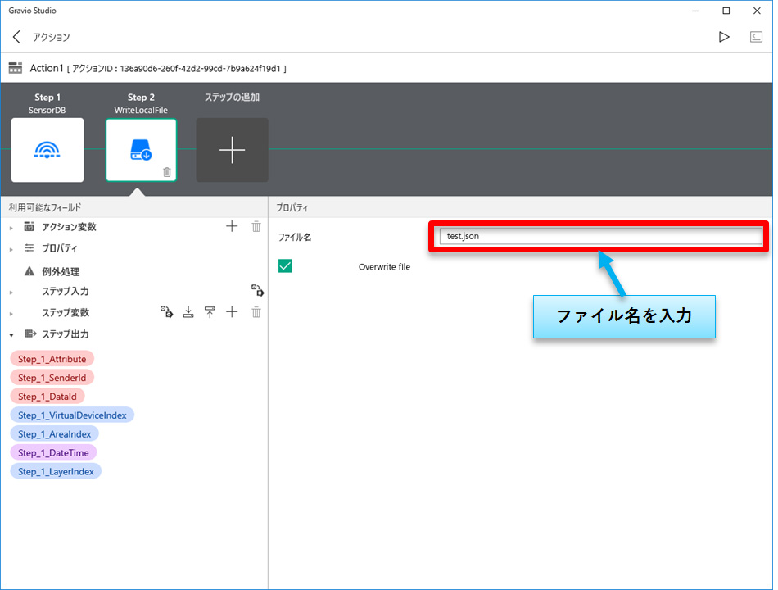Maximize the Gravio Studio window
The image size is (778, 590).
coord(726,11)
